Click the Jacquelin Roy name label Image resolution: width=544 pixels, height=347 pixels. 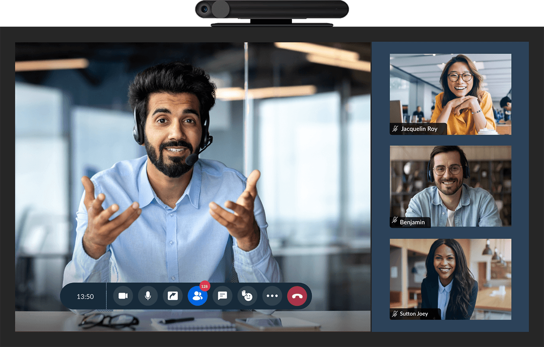tap(419, 129)
